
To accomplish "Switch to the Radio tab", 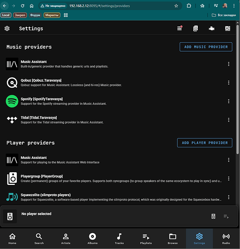I will 226,239.
